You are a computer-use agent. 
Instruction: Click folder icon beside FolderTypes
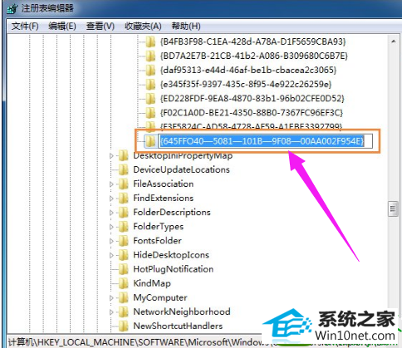point(124,227)
